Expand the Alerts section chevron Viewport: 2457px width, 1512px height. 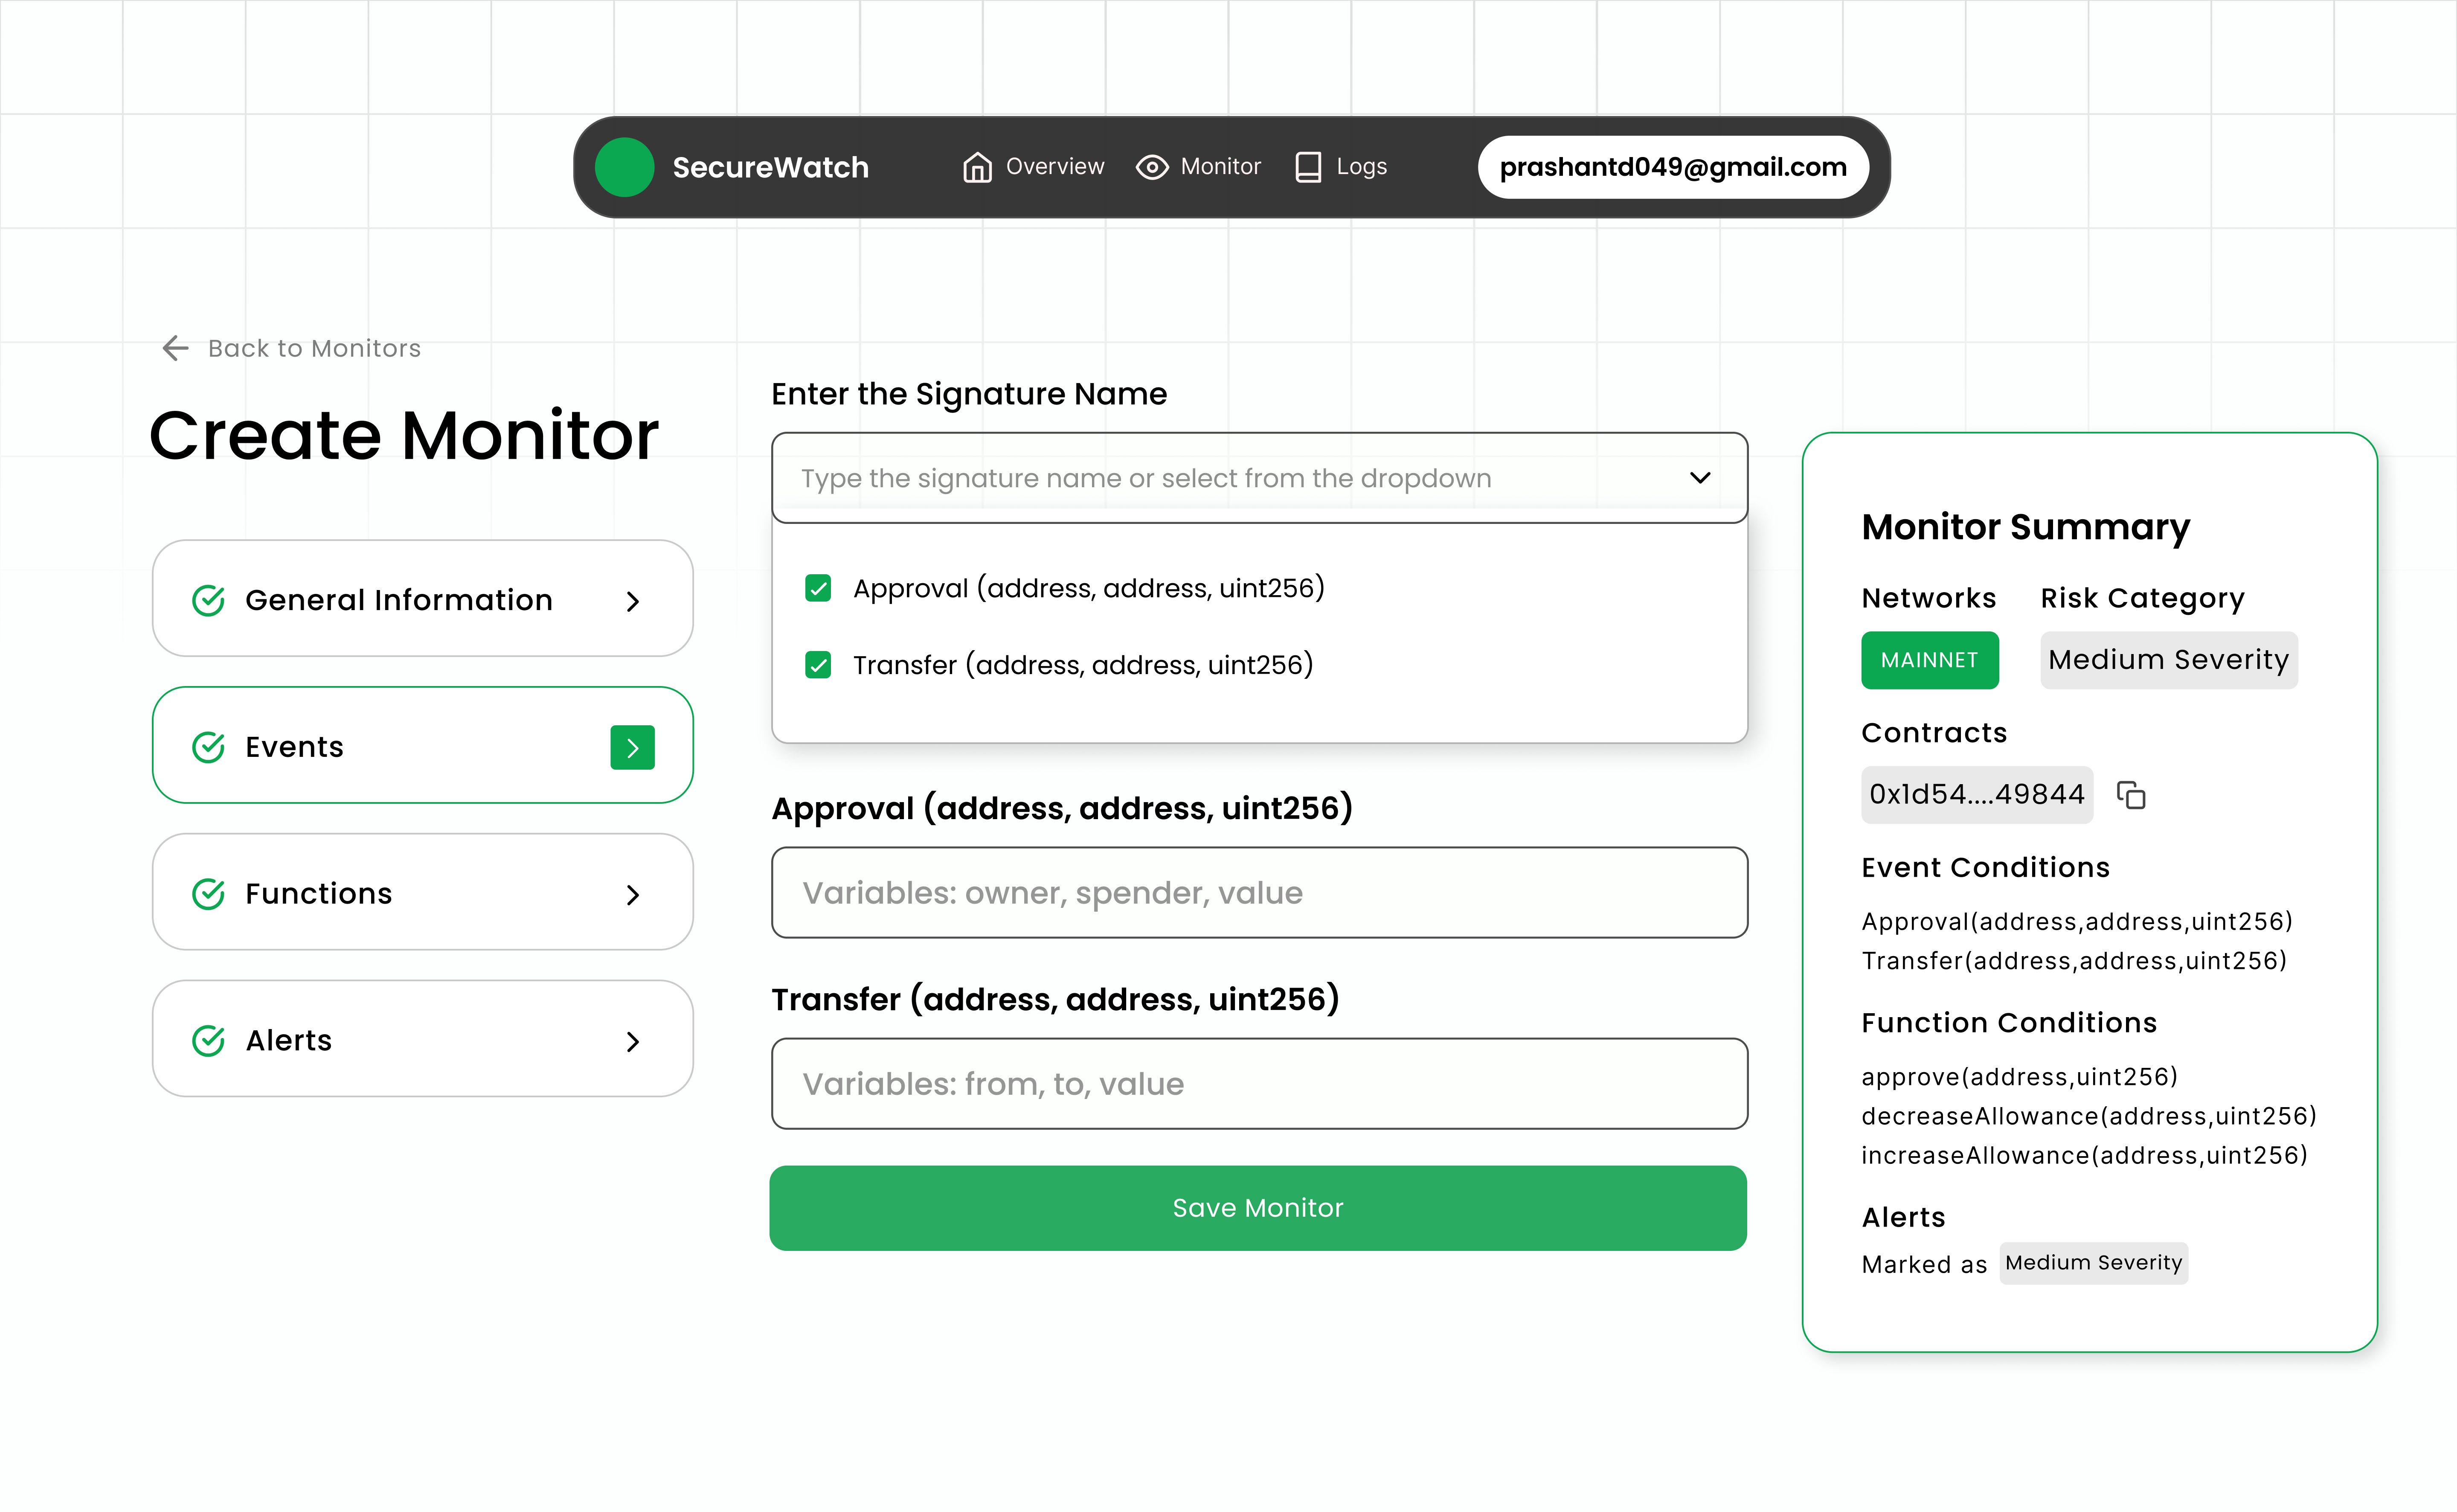pyautogui.click(x=632, y=1041)
